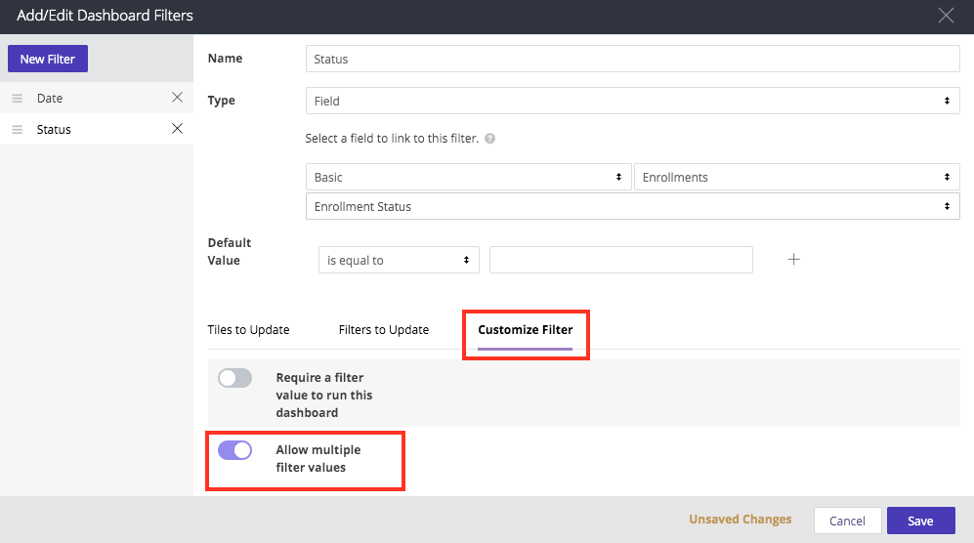Viewport: 974px width, 543px height.
Task: Open the Enrollment Status field dropdown
Action: tap(632, 207)
